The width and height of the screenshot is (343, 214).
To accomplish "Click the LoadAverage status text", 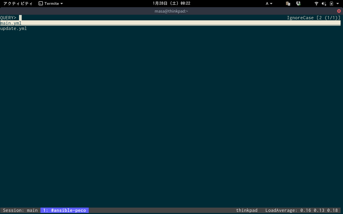I will pyautogui.click(x=302, y=210).
